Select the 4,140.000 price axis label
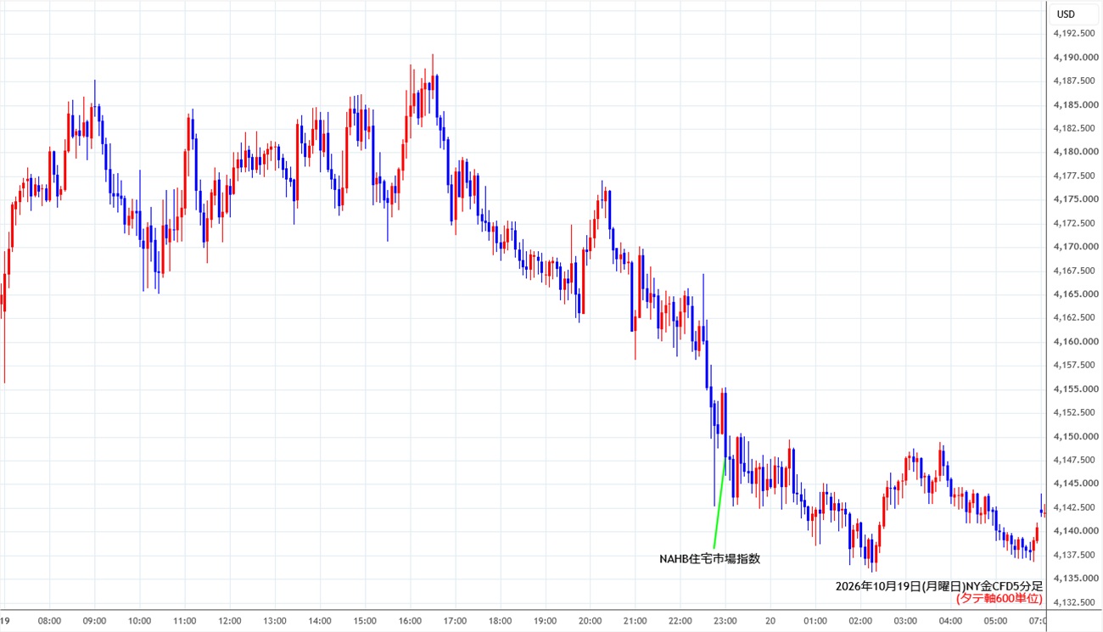The width and height of the screenshot is (1103, 632). click(x=1076, y=531)
